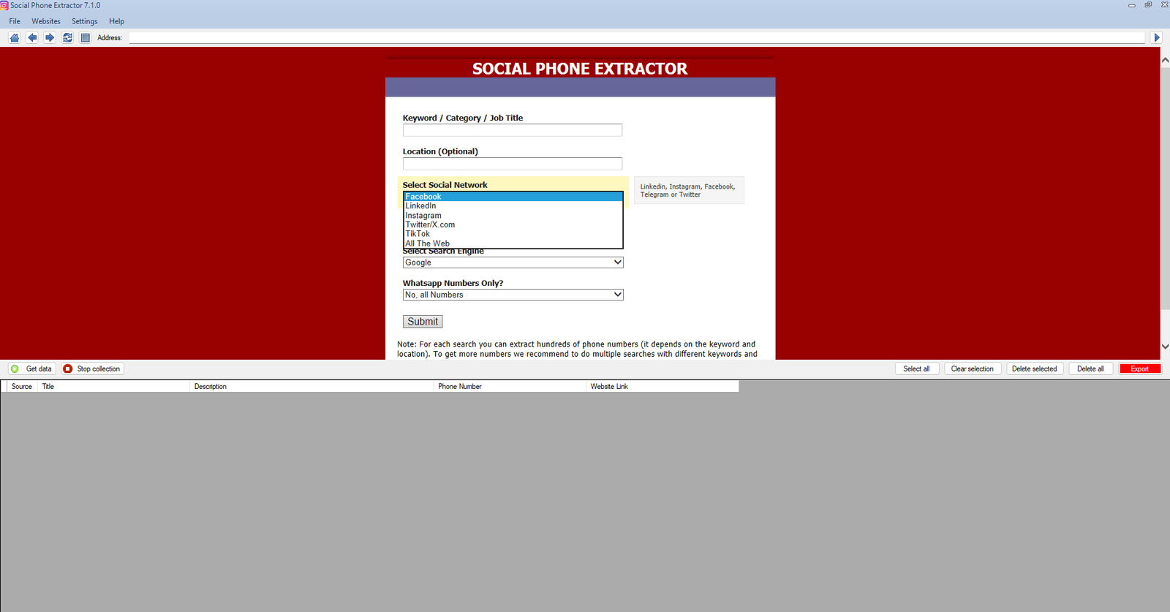1170x612 pixels.
Task: Click the blue Go arrow beside the address bar
Action: (x=1157, y=37)
